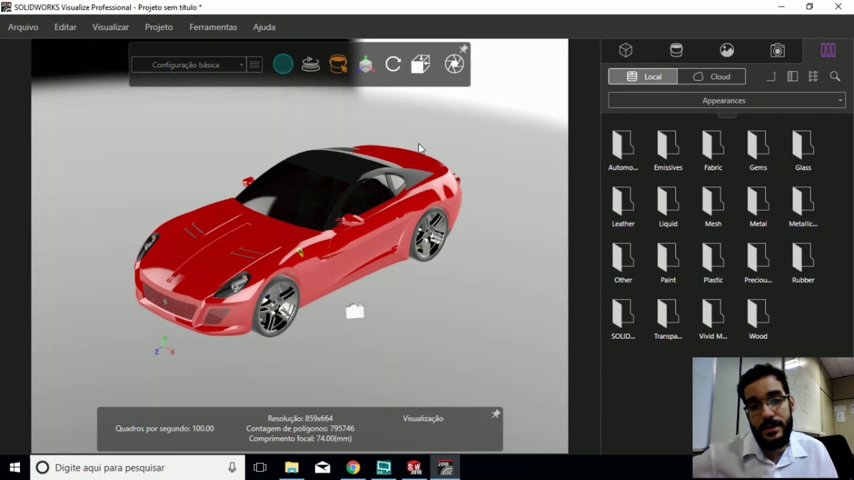Open the SOLIDWORKS appearances folder
This screenshot has width=854, height=480.
(623, 319)
